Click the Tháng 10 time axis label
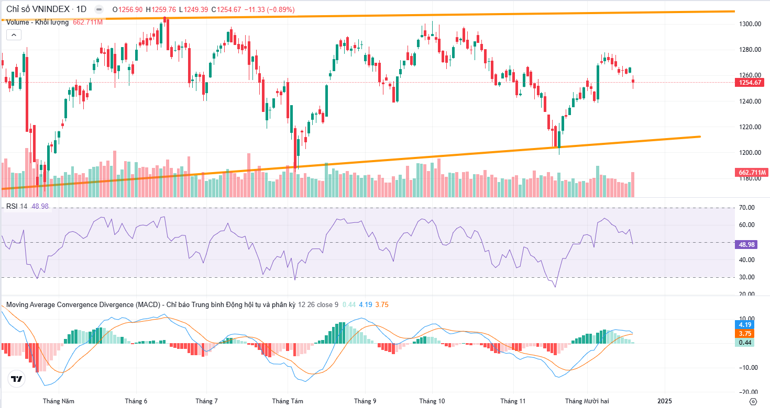 (432, 401)
